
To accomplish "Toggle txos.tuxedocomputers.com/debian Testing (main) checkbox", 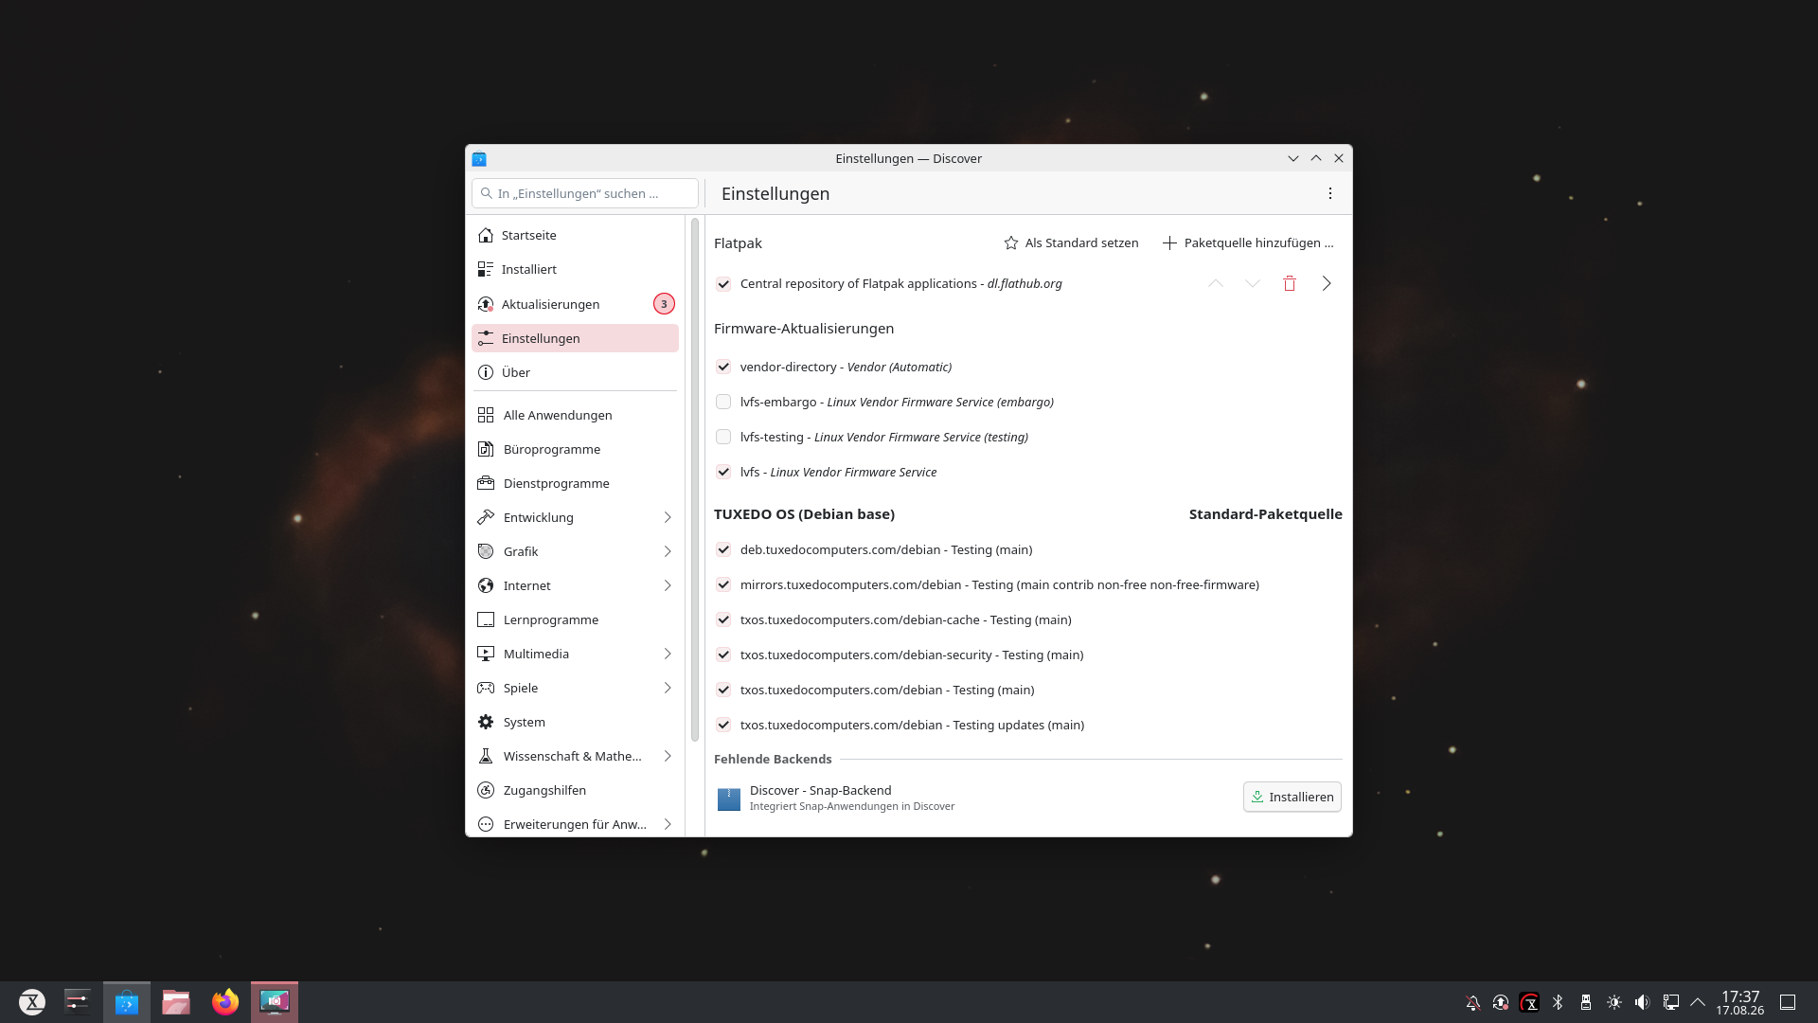I will tap(723, 691).
